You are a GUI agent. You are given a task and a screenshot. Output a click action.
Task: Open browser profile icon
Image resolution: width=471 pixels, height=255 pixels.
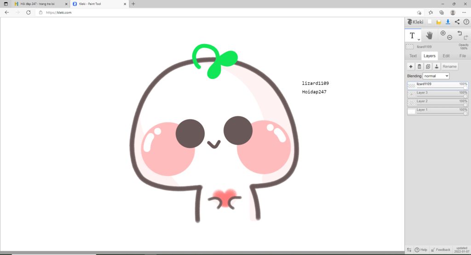click(x=453, y=12)
